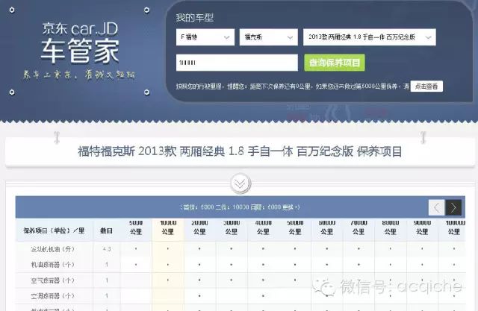
Task: Click the previous arrow in table header
Action: 436,207
